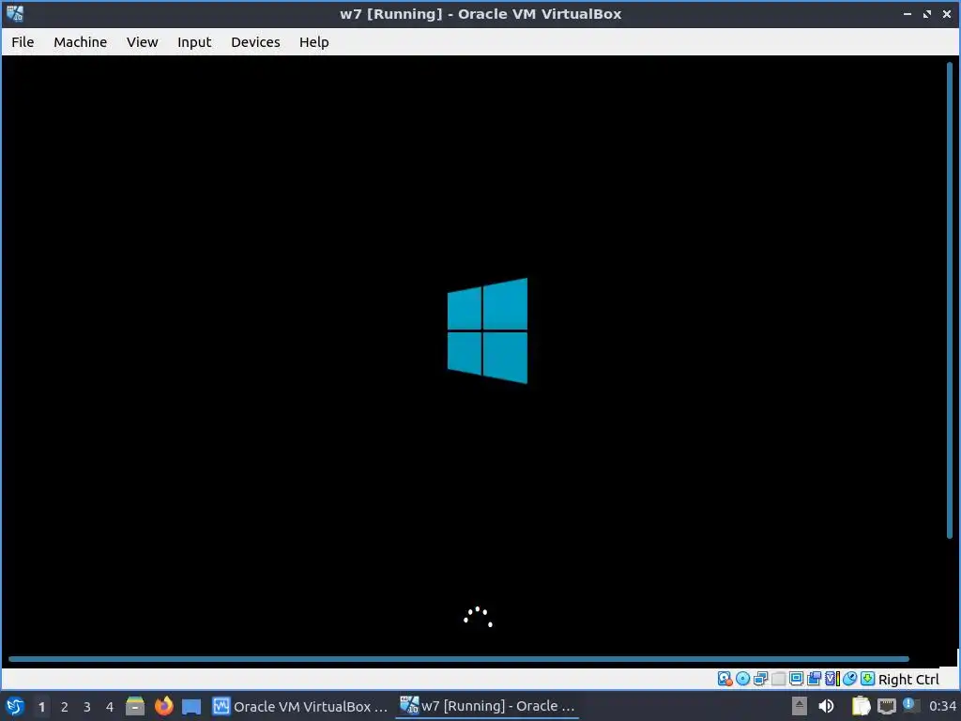
Task: Open the Input menu
Action: [194, 41]
